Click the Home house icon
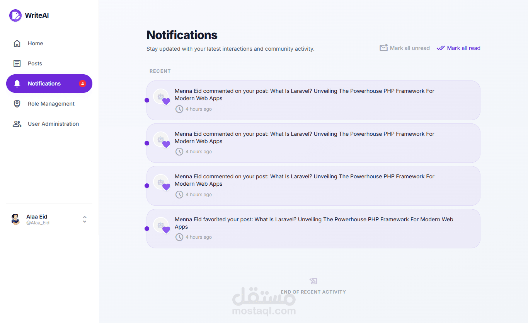This screenshot has width=528, height=323. click(17, 43)
